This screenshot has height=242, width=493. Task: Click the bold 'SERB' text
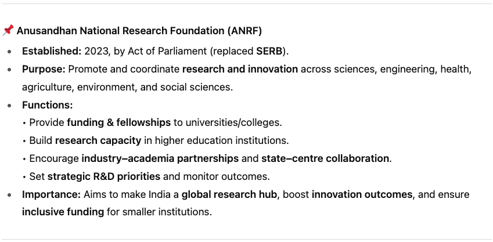269,51
